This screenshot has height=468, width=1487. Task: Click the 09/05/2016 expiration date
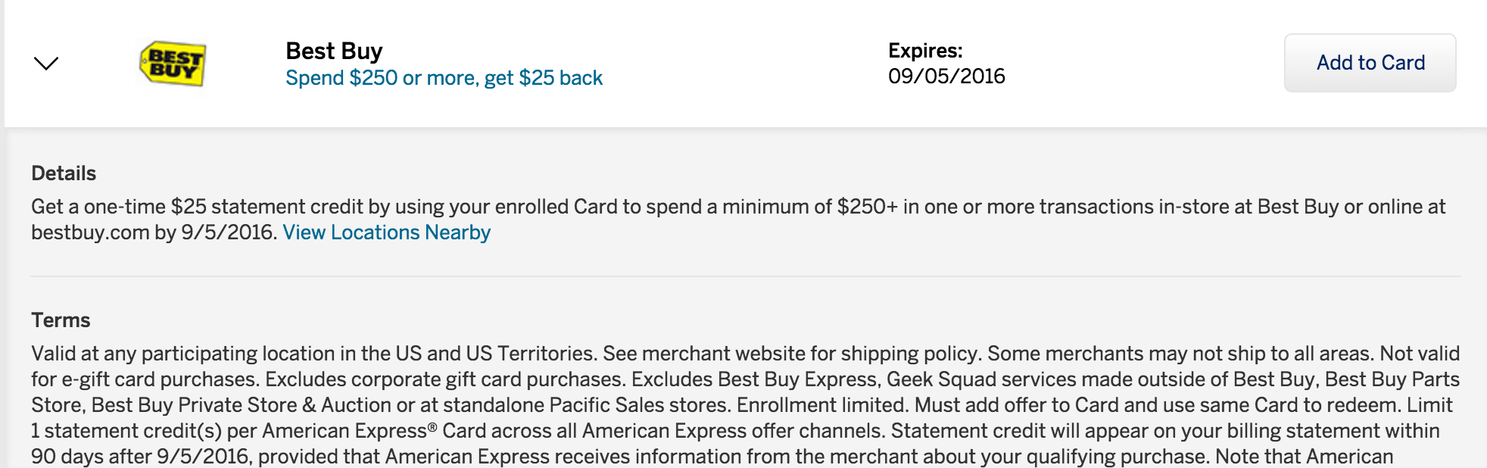pyautogui.click(x=946, y=76)
